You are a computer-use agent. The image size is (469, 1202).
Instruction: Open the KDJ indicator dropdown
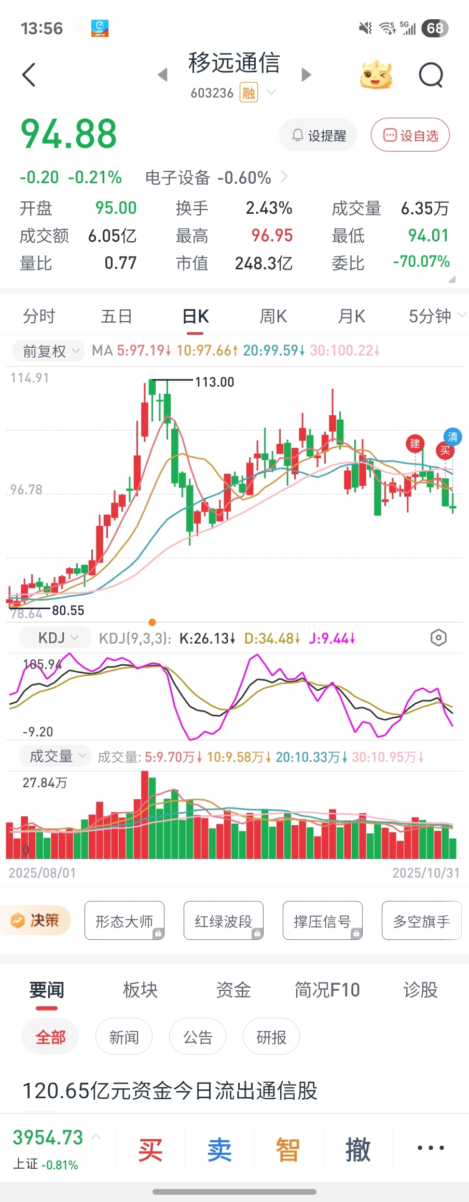(55, 638)
